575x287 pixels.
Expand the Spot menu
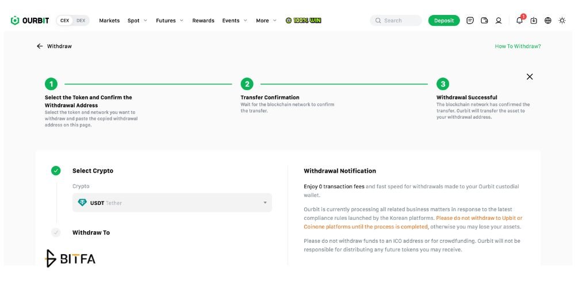[x=137, y=21]
